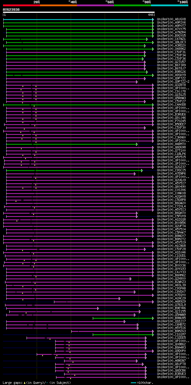Open the UniRef100_A7XY75 hit label
The image size is (191, 385).
171,29
